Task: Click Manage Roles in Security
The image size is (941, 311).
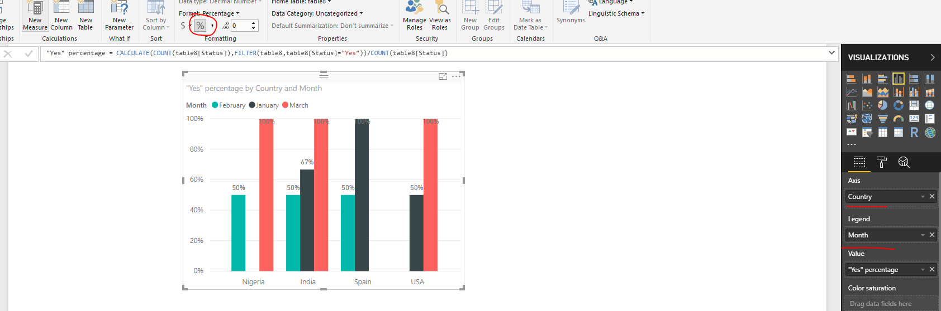Action: (415, 16)
